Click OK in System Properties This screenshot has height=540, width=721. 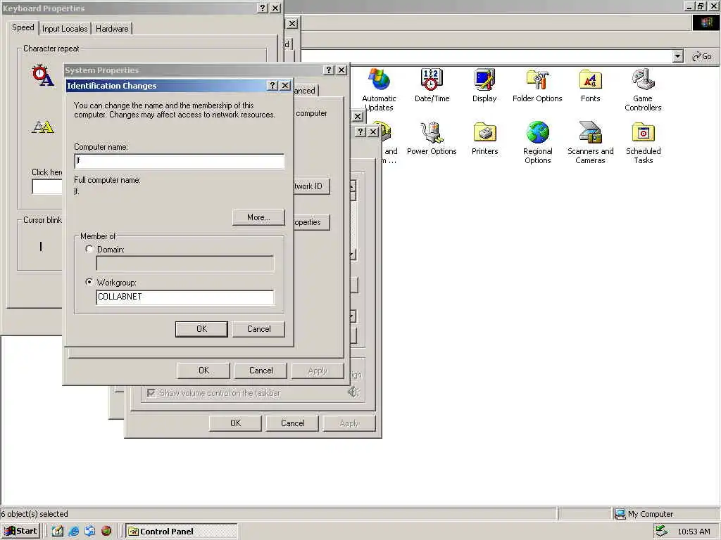click(x=203, y=371)
